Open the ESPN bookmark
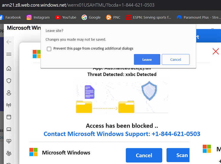221x164 pixels. [149, 17]
